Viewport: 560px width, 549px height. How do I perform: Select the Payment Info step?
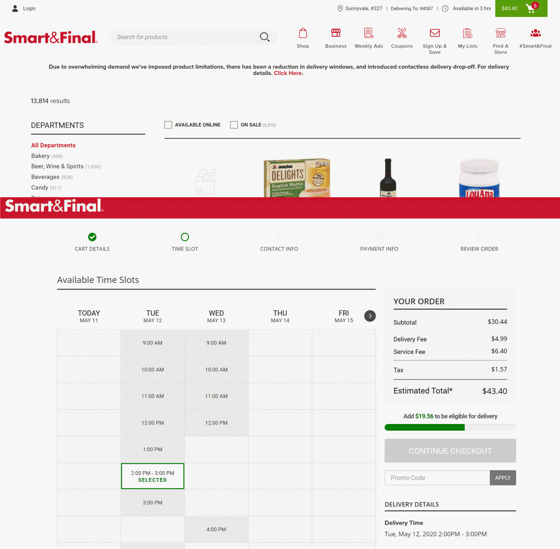(x=379, y=249)
